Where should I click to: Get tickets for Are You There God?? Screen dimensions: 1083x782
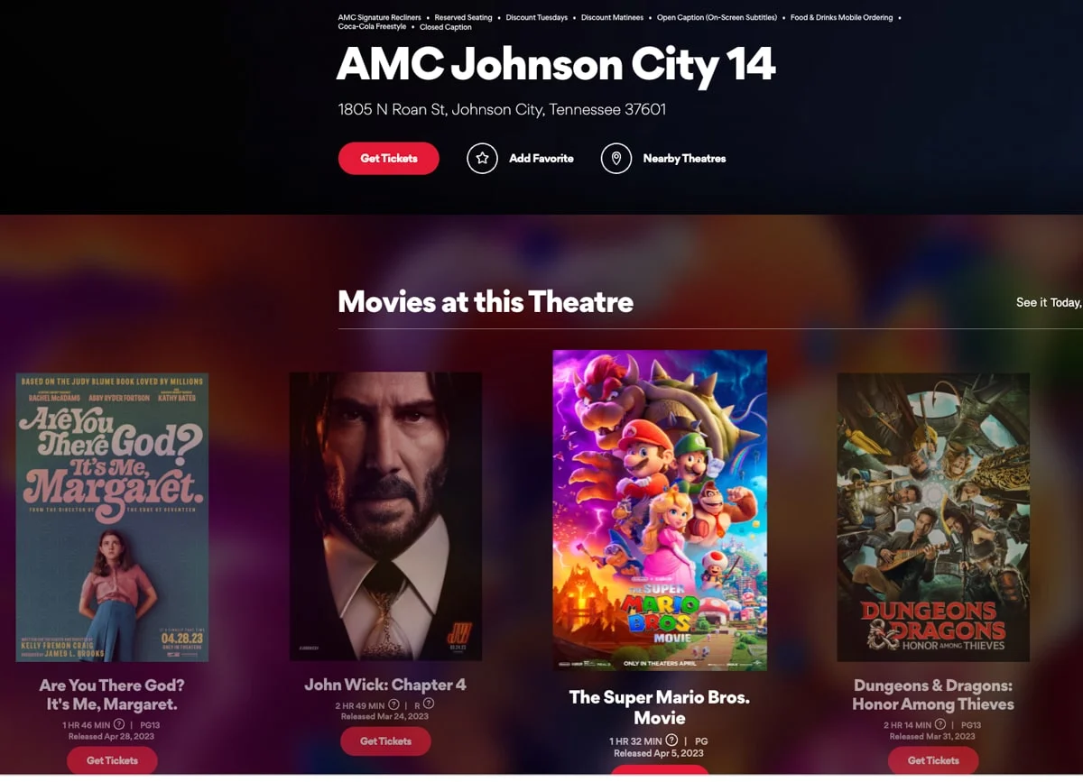(112, 760)
